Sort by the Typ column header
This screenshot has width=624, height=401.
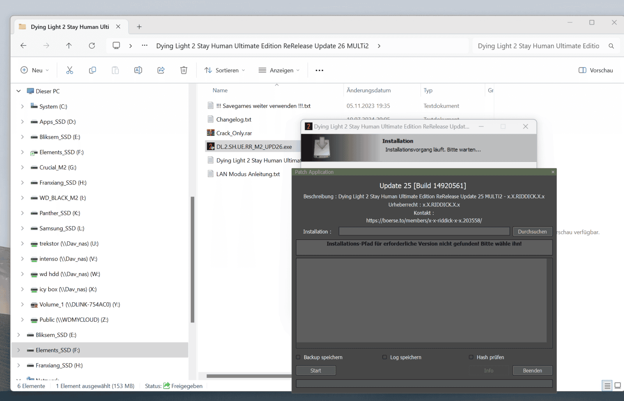click(428, 90)
